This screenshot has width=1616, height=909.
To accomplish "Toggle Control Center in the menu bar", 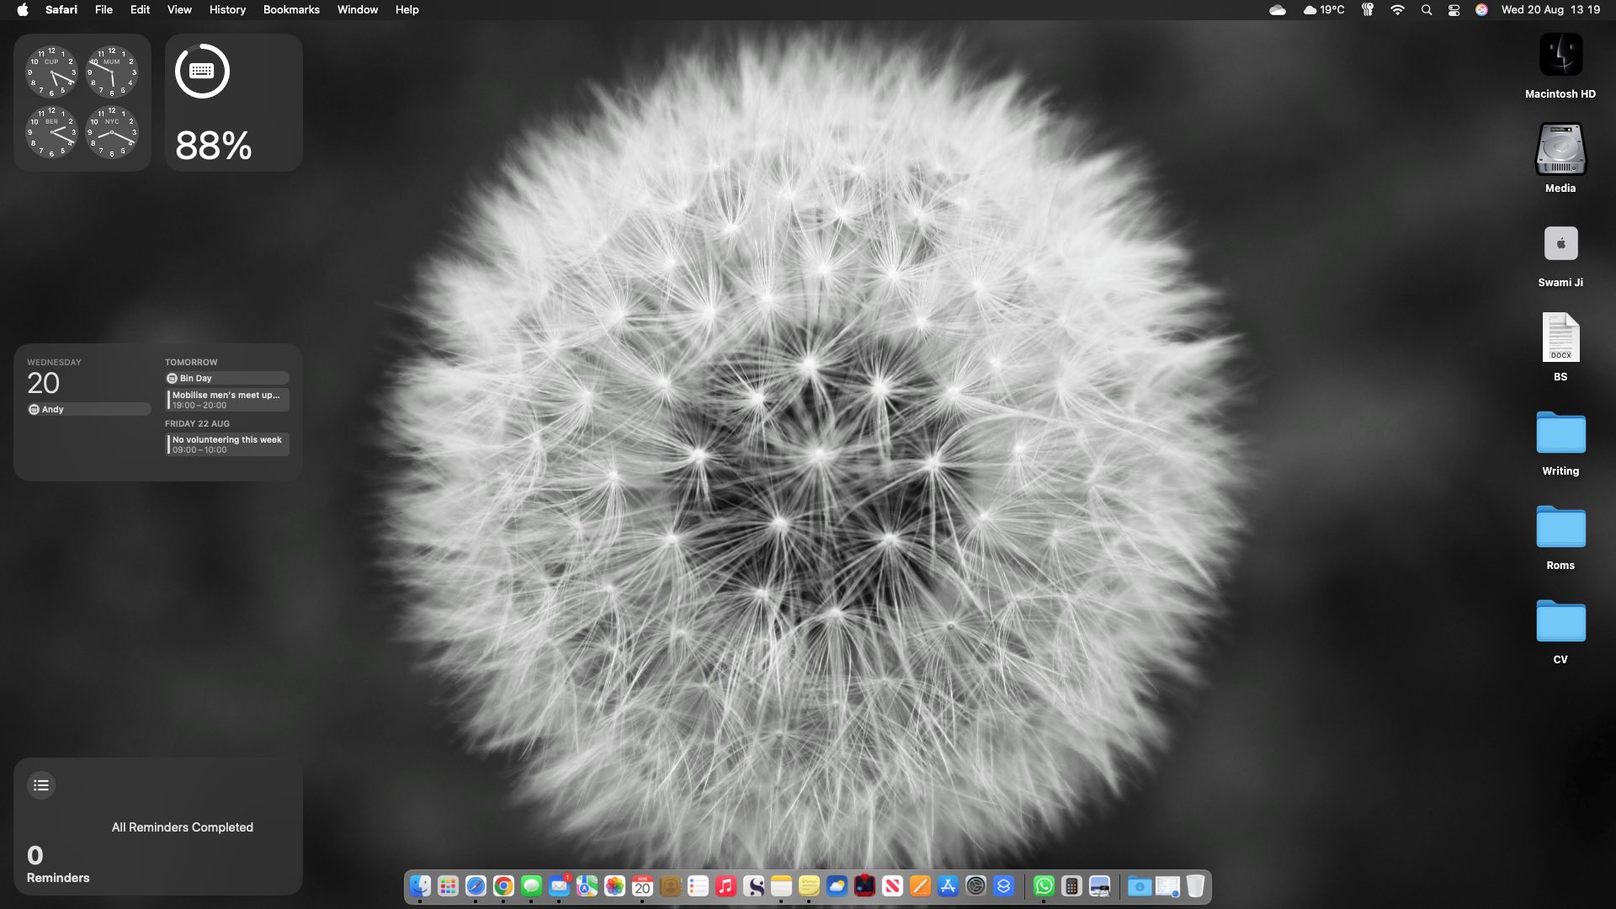I will [x=1454, y=10].
